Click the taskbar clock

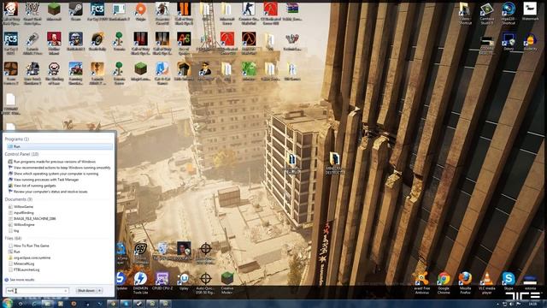click(532, 305)
